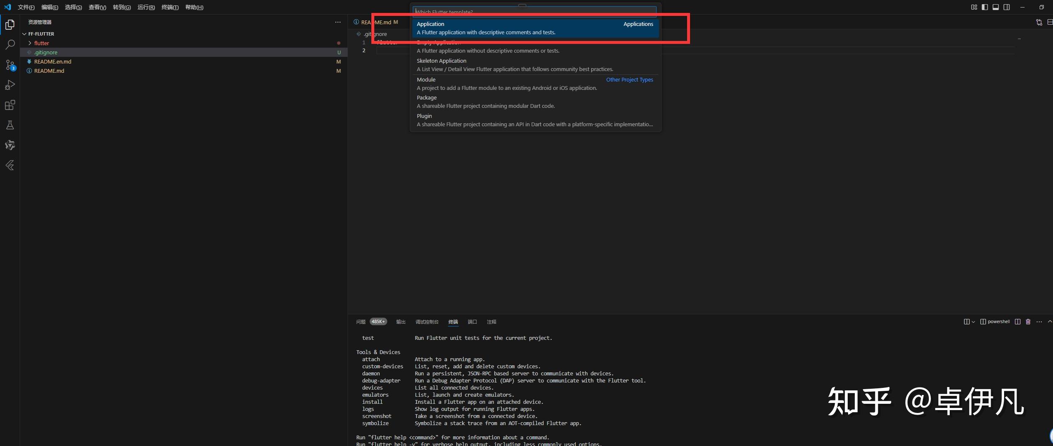1053x446 pixels.
Task: Open the Extensions view
Action: pyautogui.click(x=10, y=105)
